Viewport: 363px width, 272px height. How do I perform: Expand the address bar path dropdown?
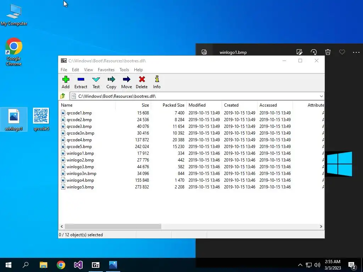(321, 96)
